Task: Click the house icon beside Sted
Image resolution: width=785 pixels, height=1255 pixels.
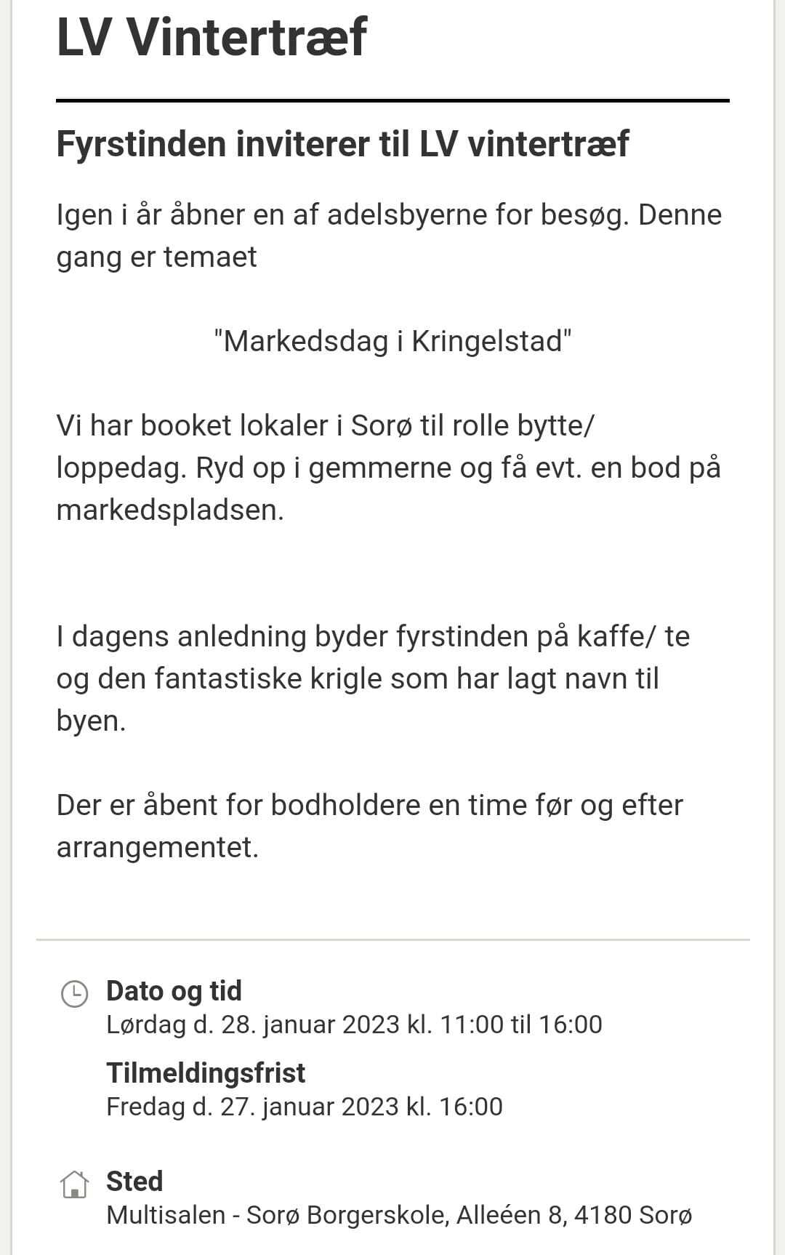Action: point(74,1184)
